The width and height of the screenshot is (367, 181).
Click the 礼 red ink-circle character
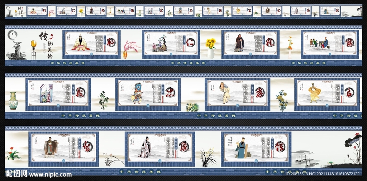pos(270,42)
